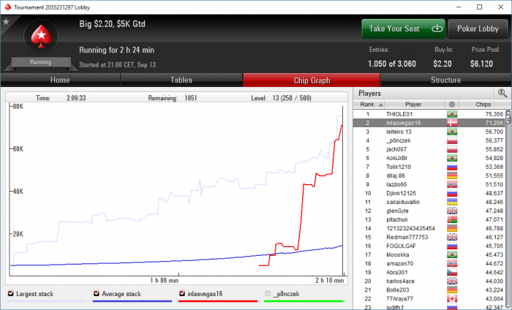Click the favorite star icon
The image size is (512, 310).
6,21
